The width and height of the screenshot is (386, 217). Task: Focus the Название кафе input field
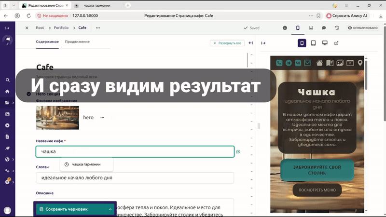point(135,151)
